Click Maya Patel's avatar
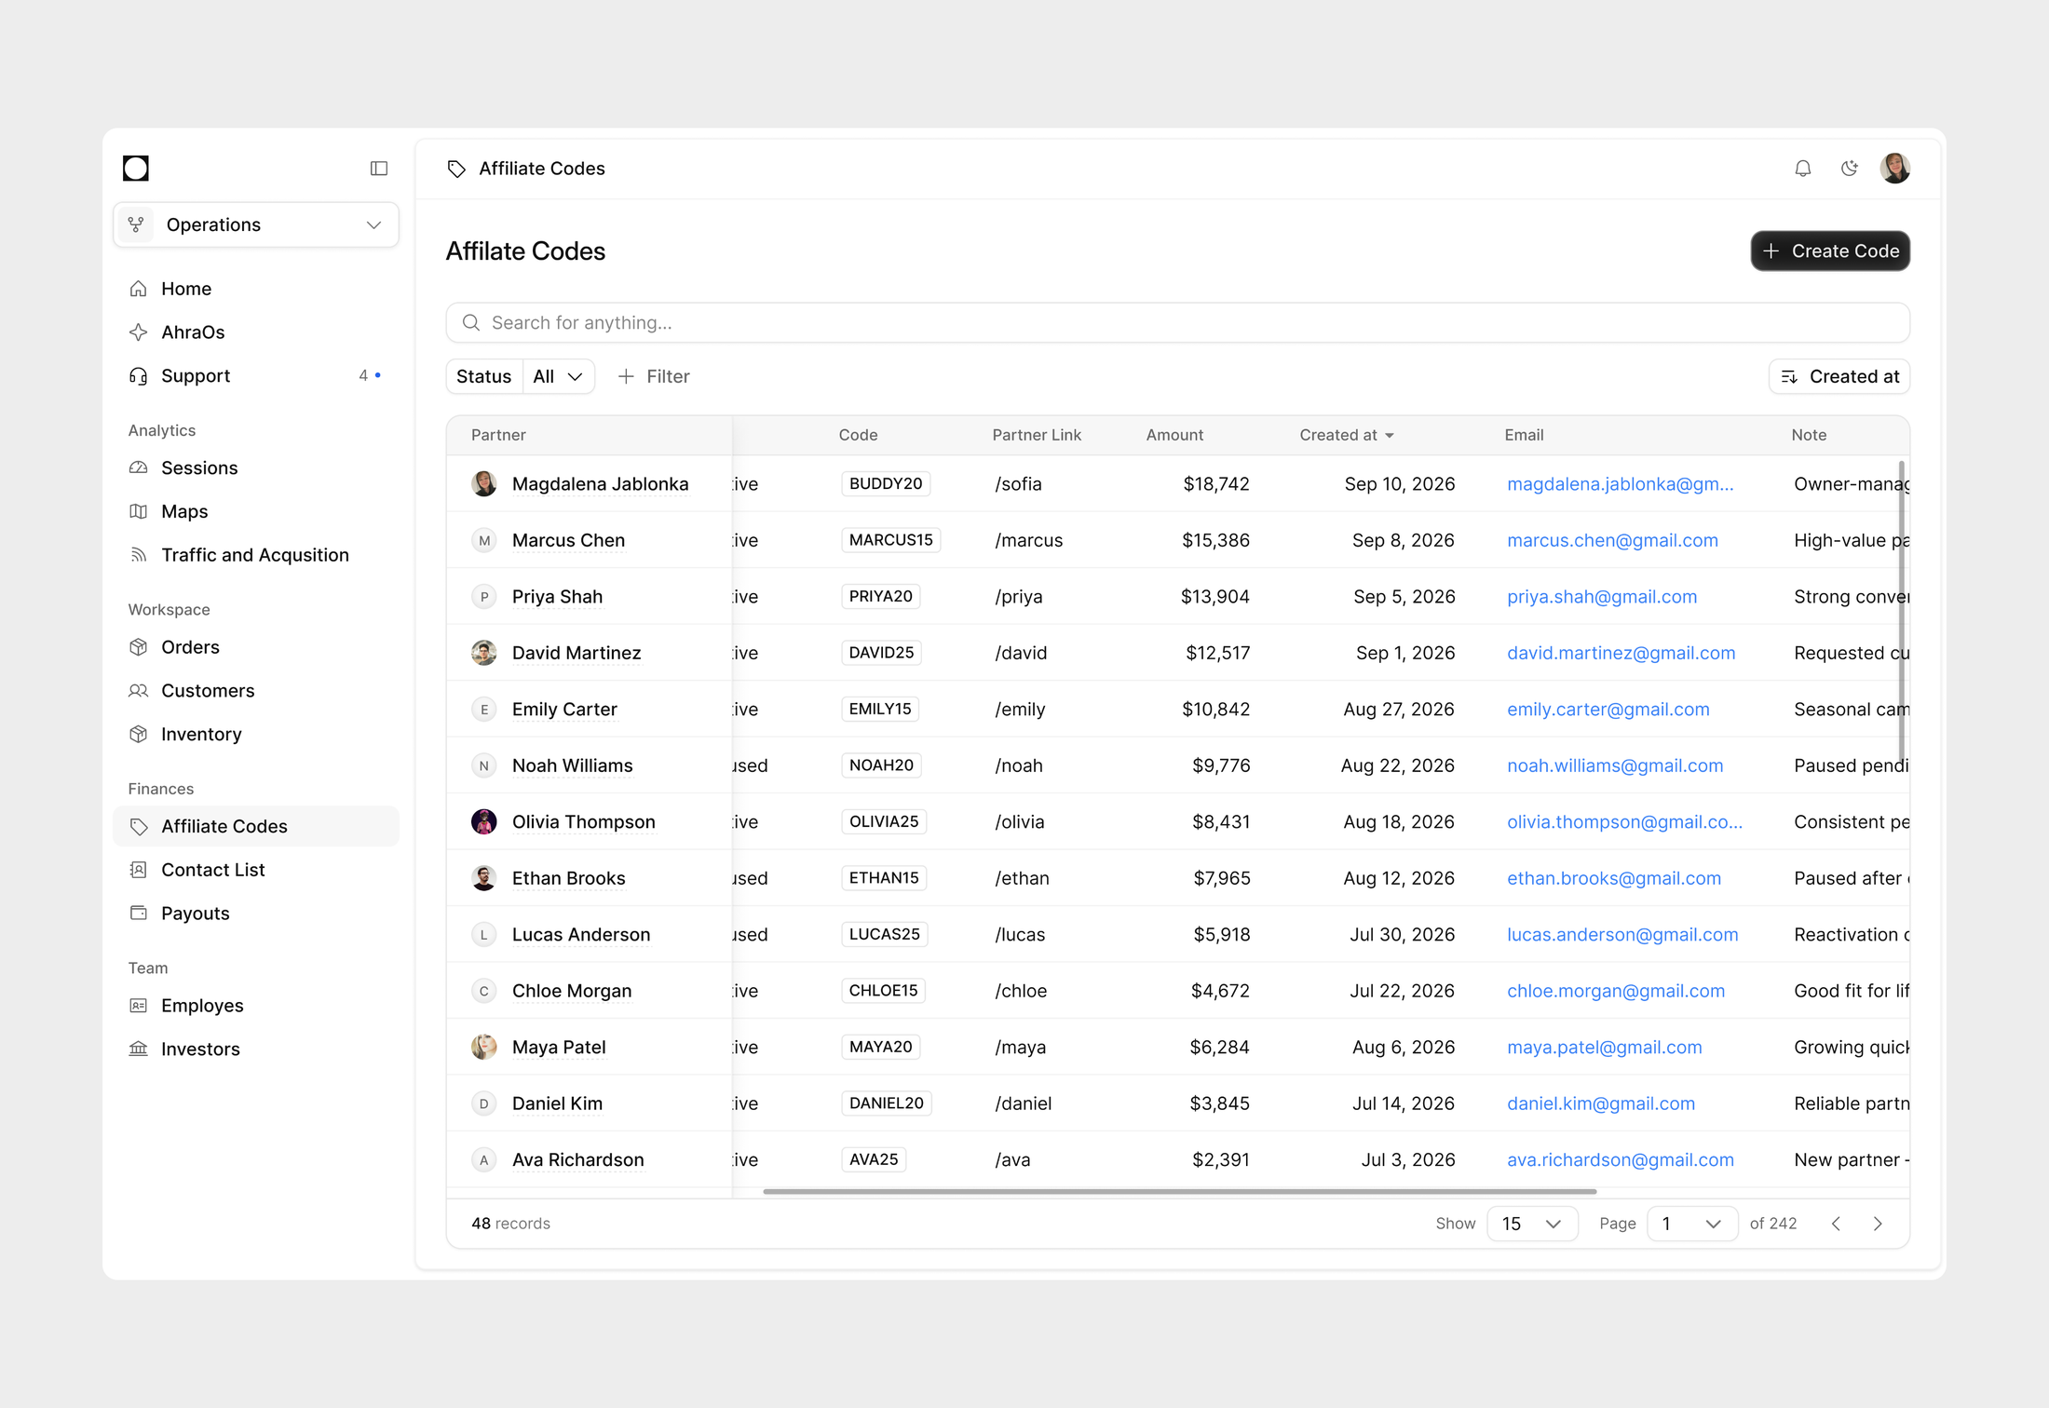 [483, 1047]
